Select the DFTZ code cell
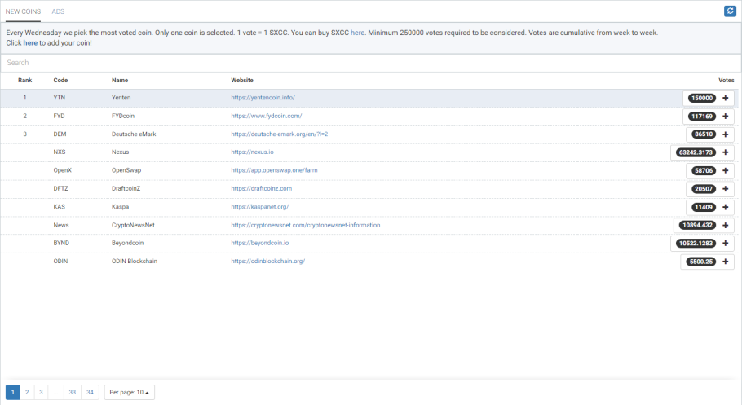This screenshot has width=742, height=405. point(60,188)
